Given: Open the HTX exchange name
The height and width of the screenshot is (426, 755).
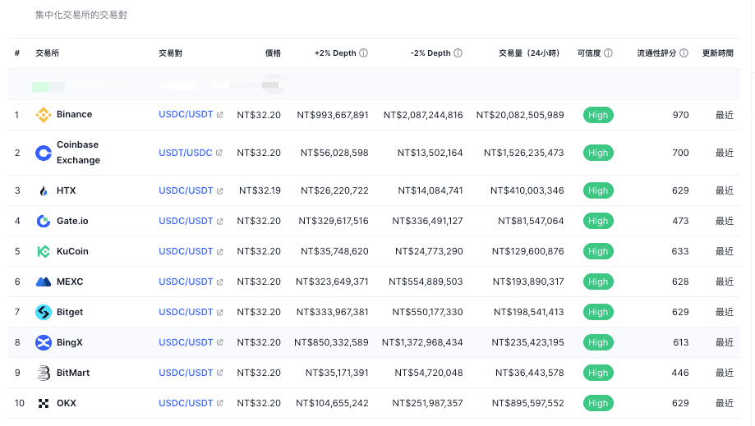Looking at the screenshot, I should 66,190.
